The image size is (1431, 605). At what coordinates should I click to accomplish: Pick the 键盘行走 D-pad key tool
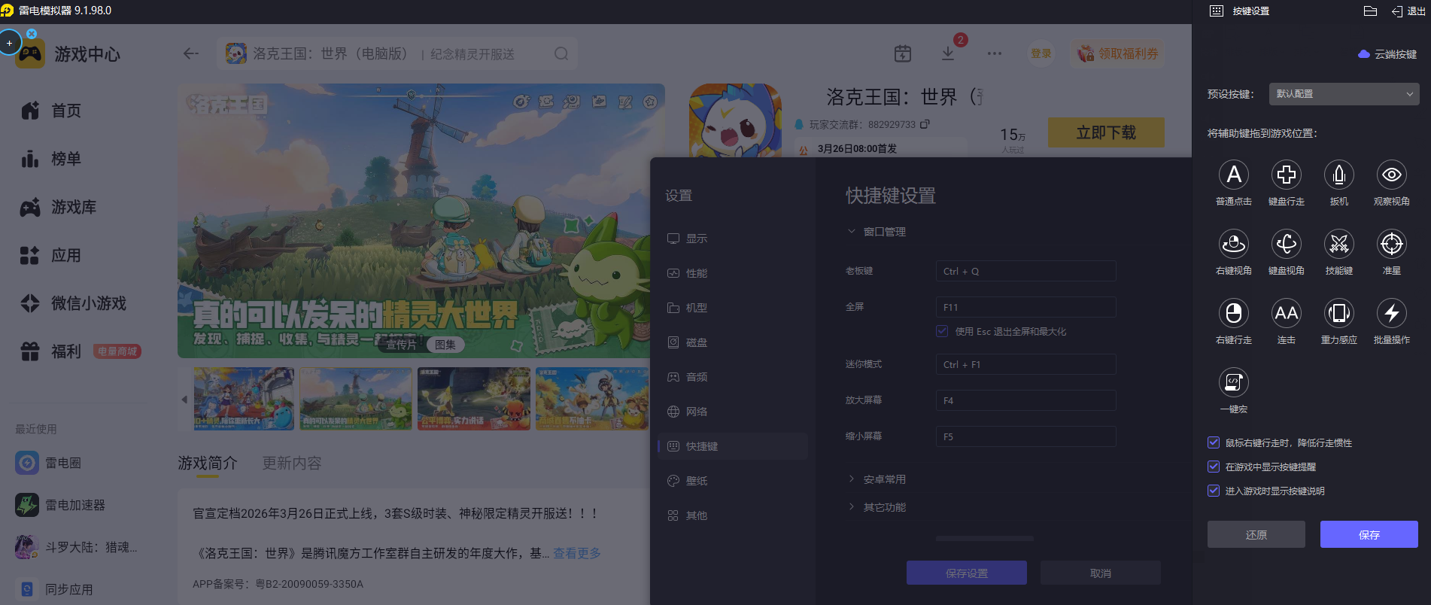click(1287, 175)
